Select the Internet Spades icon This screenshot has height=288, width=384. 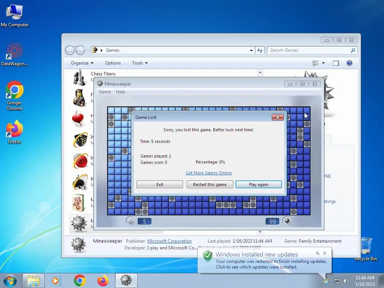[80, 182]
